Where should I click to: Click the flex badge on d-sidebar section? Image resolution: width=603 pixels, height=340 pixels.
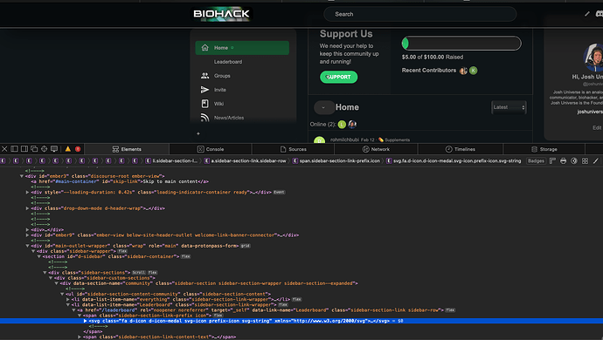point(186,256)
